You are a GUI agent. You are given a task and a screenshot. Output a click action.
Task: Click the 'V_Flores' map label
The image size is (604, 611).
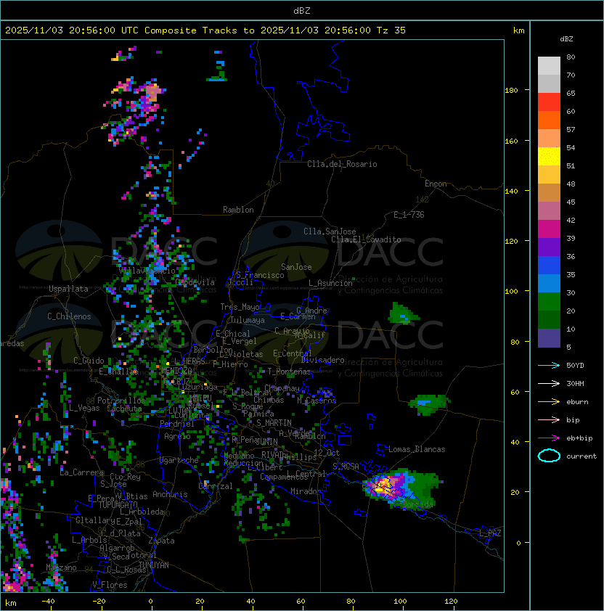110,585
